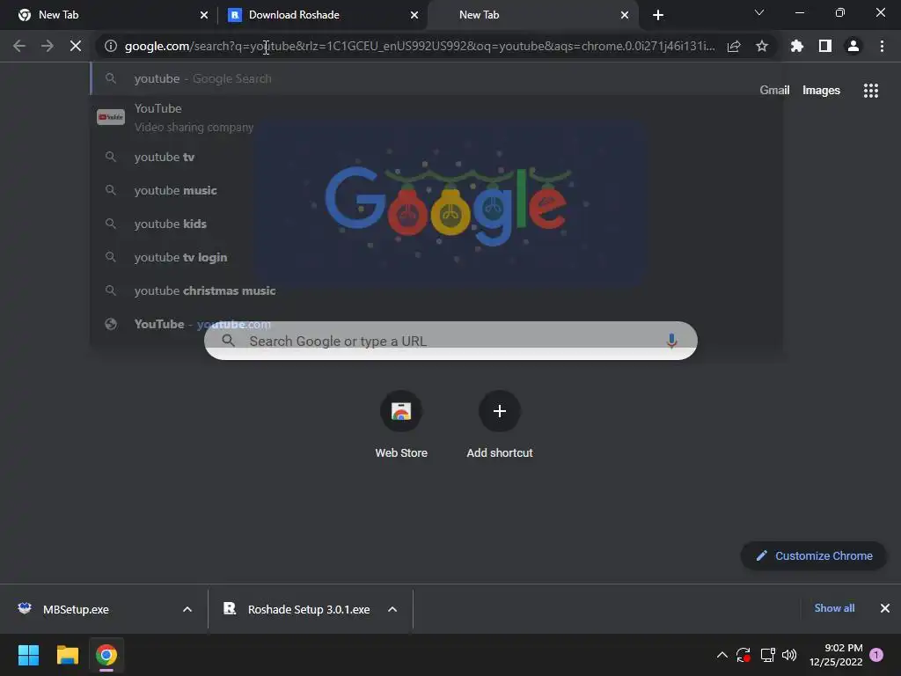The height and width of the screenshot is (676, 901).
Task: Close the first New Tab
Action: coord(204,15)
